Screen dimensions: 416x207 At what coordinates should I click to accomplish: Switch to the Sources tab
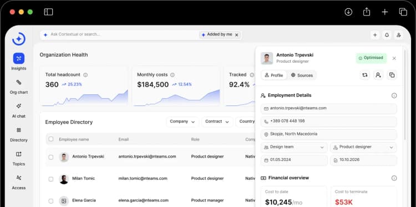click(302, 75)
